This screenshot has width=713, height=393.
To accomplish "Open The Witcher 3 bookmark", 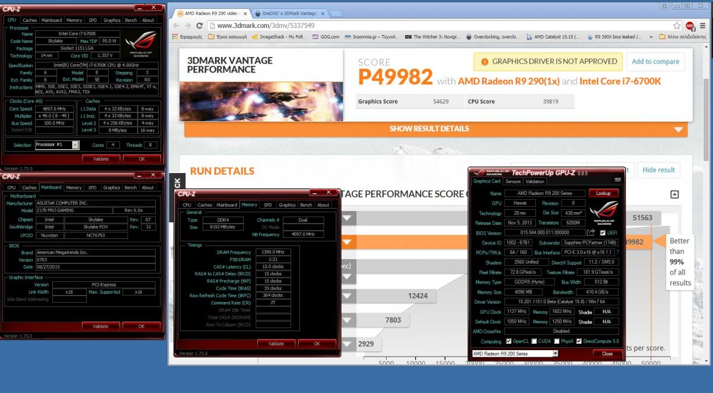I will 433,37.
